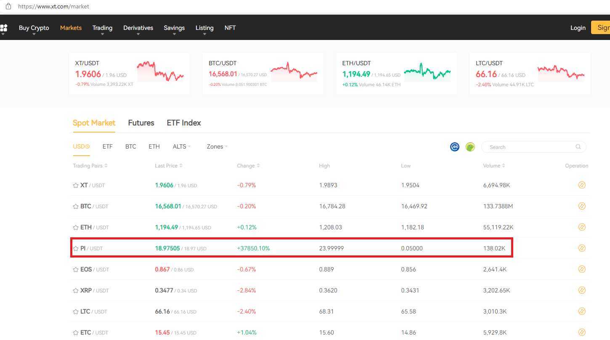Expand the Listing menu
Viewport: 610px width, 340px height.
[204, 28]
